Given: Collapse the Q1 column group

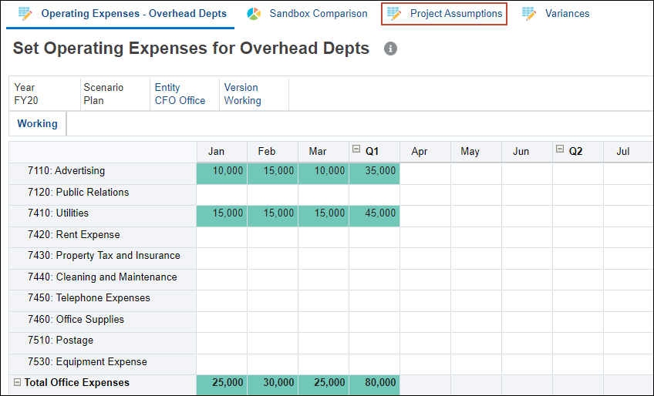Looking at the screenshot, I should [x=356, y=150].
